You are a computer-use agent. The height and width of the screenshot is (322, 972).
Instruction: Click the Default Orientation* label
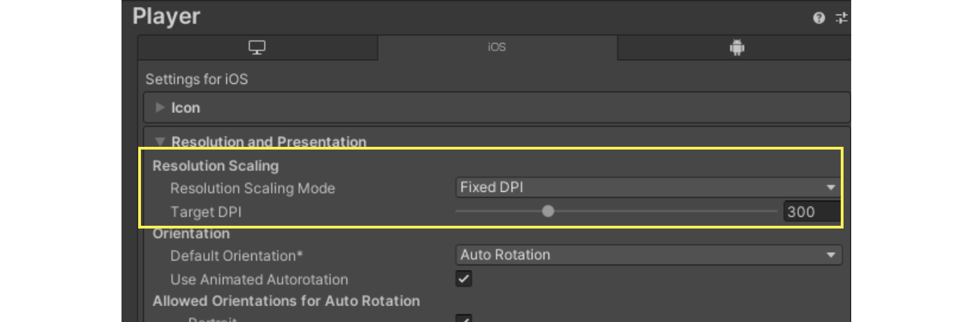pos(237,256)
